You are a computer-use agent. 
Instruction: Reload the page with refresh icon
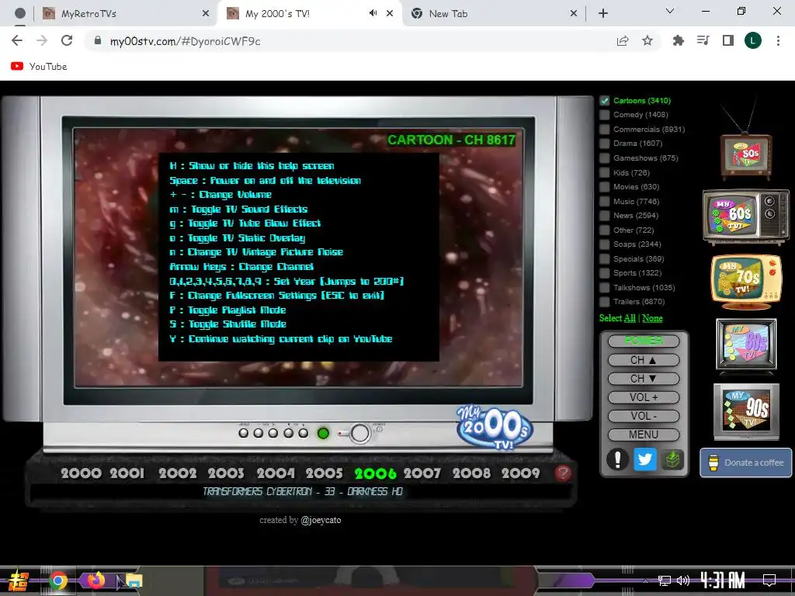tap(67, 40)
